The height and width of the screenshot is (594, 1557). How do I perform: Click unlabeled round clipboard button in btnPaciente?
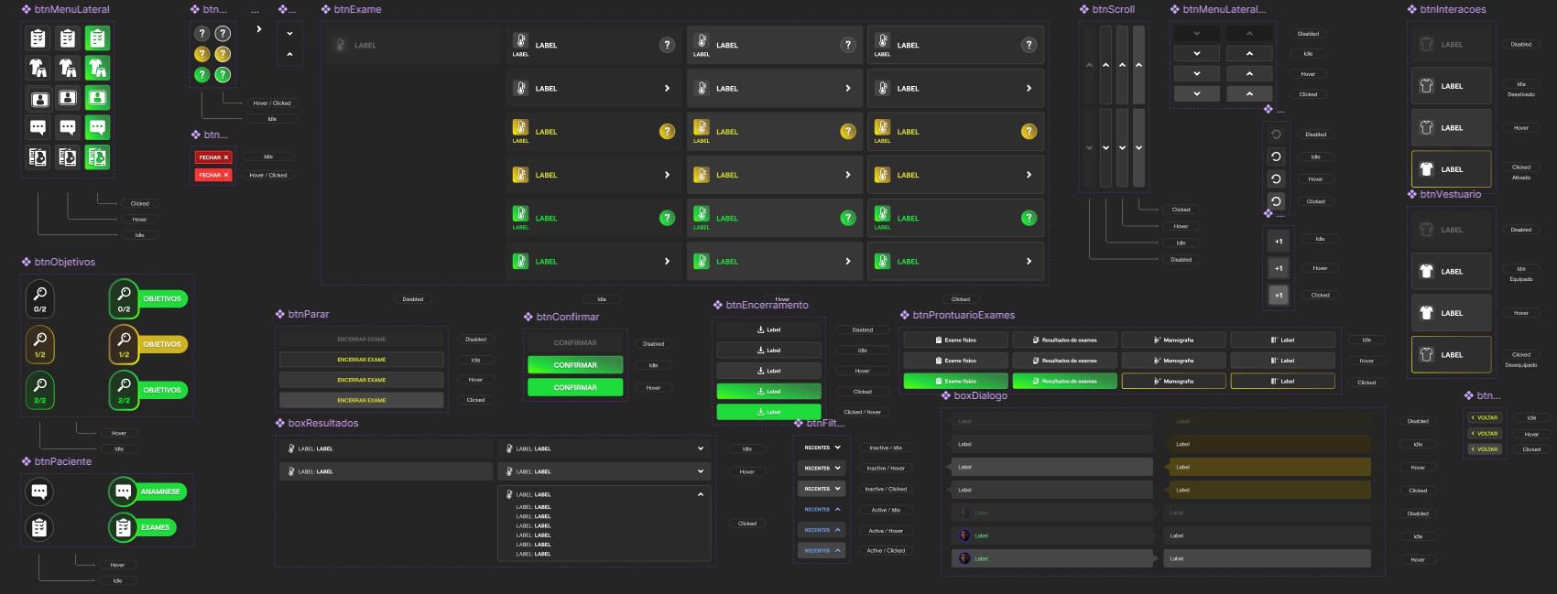coord(39,527)
